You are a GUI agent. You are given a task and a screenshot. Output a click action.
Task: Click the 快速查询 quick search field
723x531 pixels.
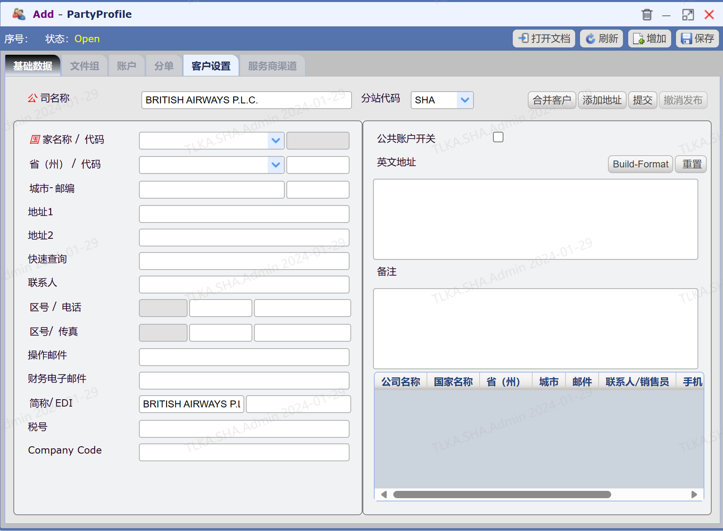coord(244,261)
